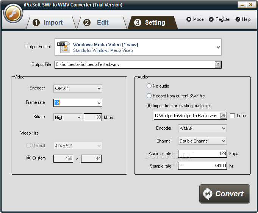Switch to the Edit tab
The height and width of the screenshot is (213, 258).
pyautogui.click(x=102, y=23)
